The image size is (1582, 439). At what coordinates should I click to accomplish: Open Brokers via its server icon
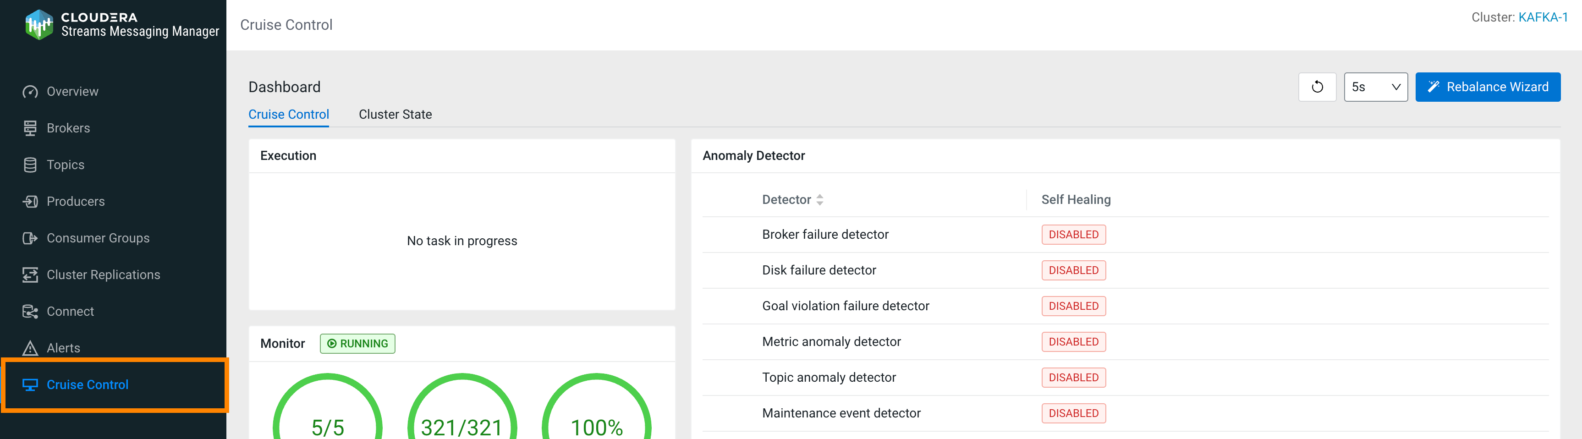click(x=30, y=128)
